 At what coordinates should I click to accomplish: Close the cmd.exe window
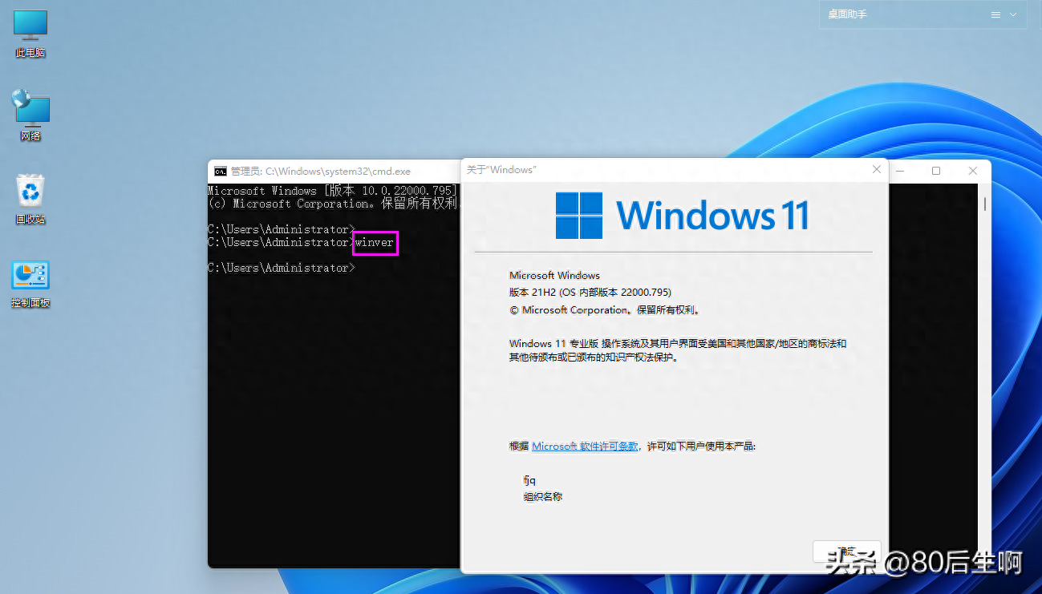972,171
